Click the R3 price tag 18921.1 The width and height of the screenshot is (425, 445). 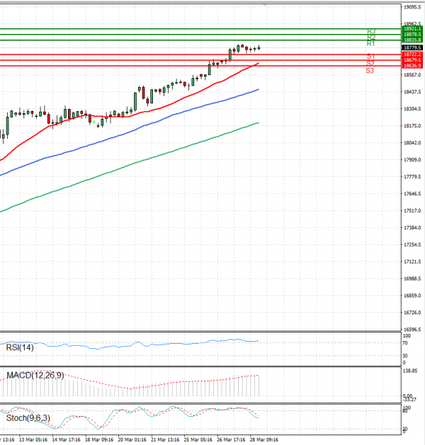click(412, 29)
